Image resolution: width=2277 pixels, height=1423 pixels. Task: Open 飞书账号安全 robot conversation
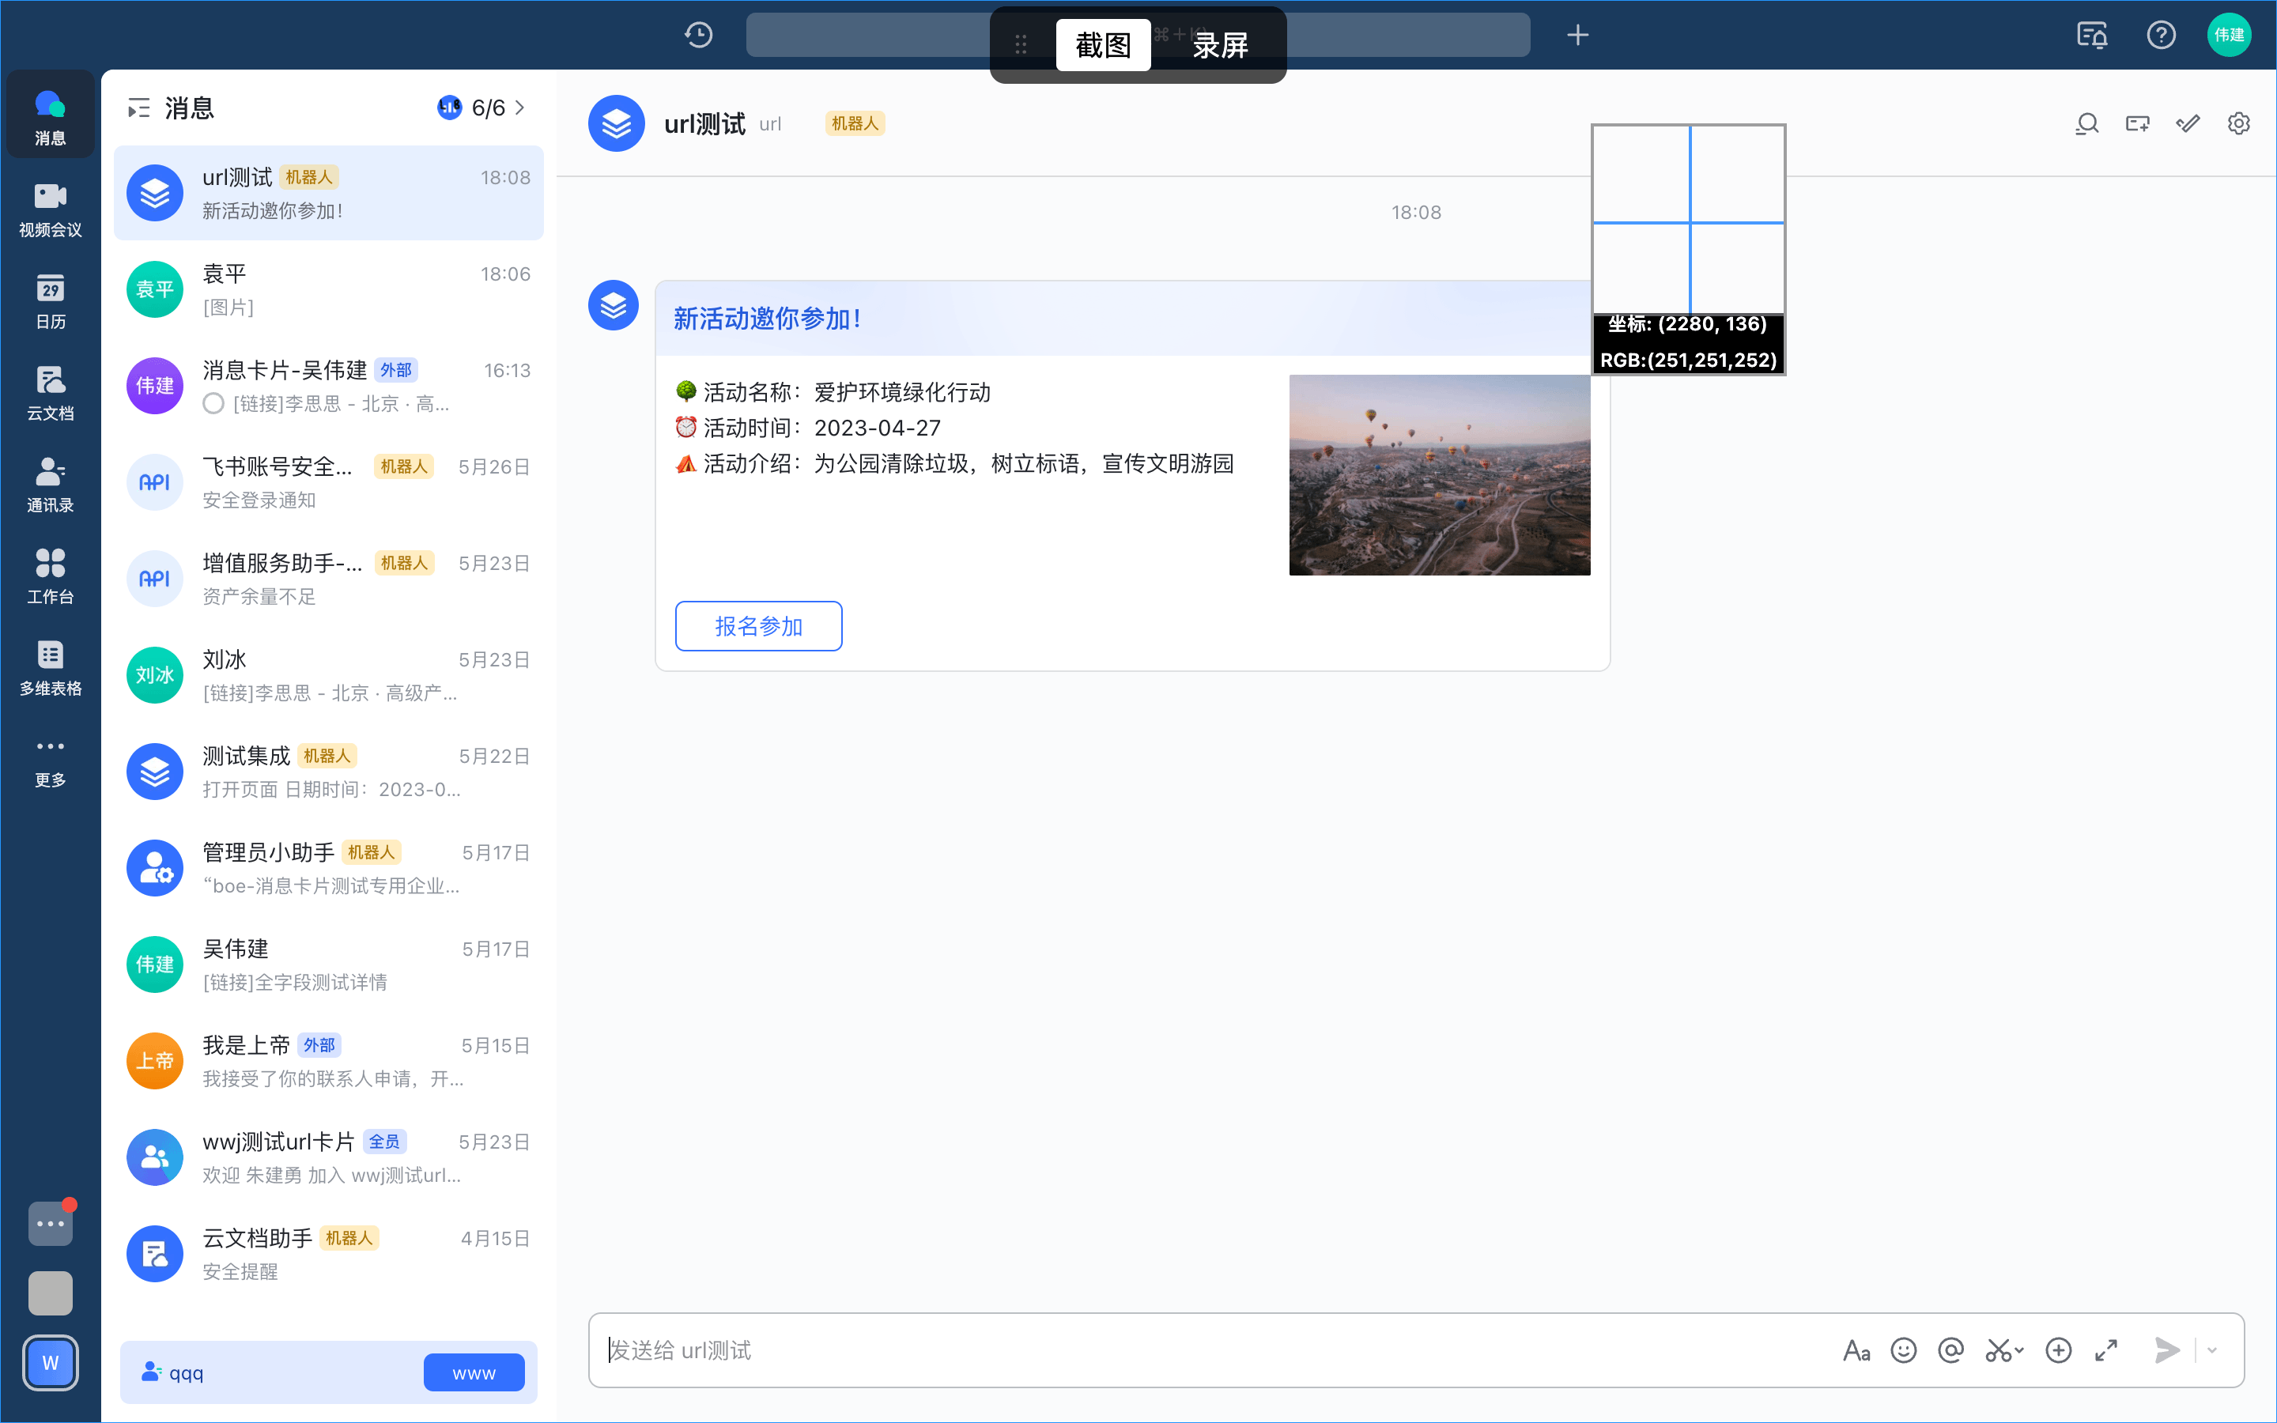[328, 483]
